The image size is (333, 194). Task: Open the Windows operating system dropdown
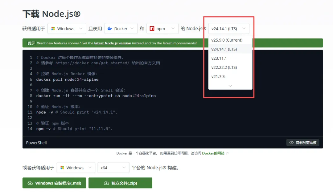[x=67, y=29]
